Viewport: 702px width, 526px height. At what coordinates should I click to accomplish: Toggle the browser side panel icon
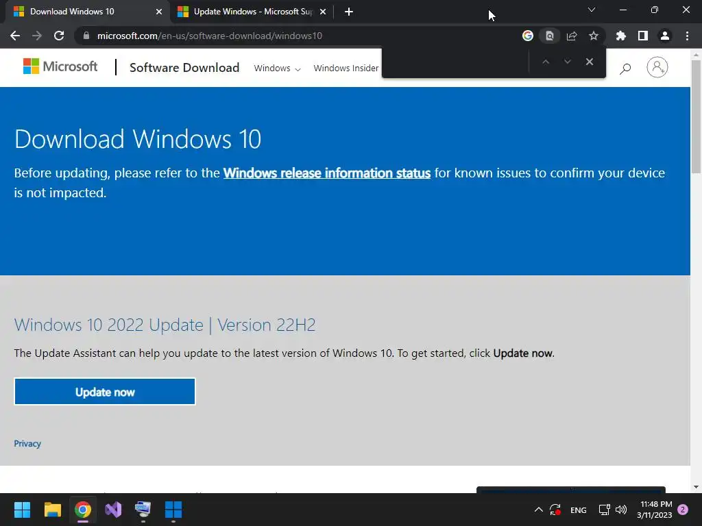tap(643, 36)
